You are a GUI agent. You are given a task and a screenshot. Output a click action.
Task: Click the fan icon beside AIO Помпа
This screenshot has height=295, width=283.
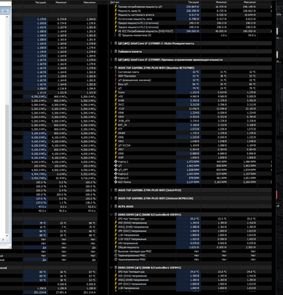116,182
